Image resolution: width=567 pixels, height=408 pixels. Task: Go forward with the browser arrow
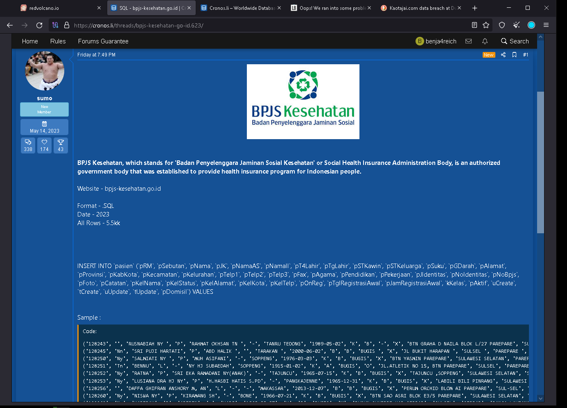click(x=25, y=25)
